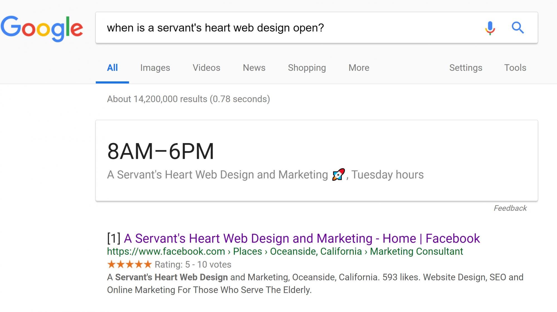Click the result snippet description text

[315, 283]
